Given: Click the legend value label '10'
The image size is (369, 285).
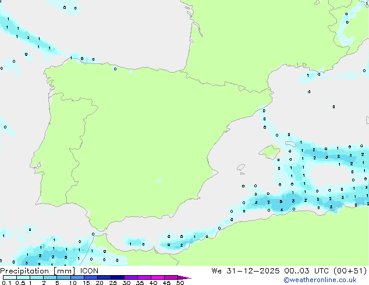Looking at the screenshot, I should tap(73, 283).
